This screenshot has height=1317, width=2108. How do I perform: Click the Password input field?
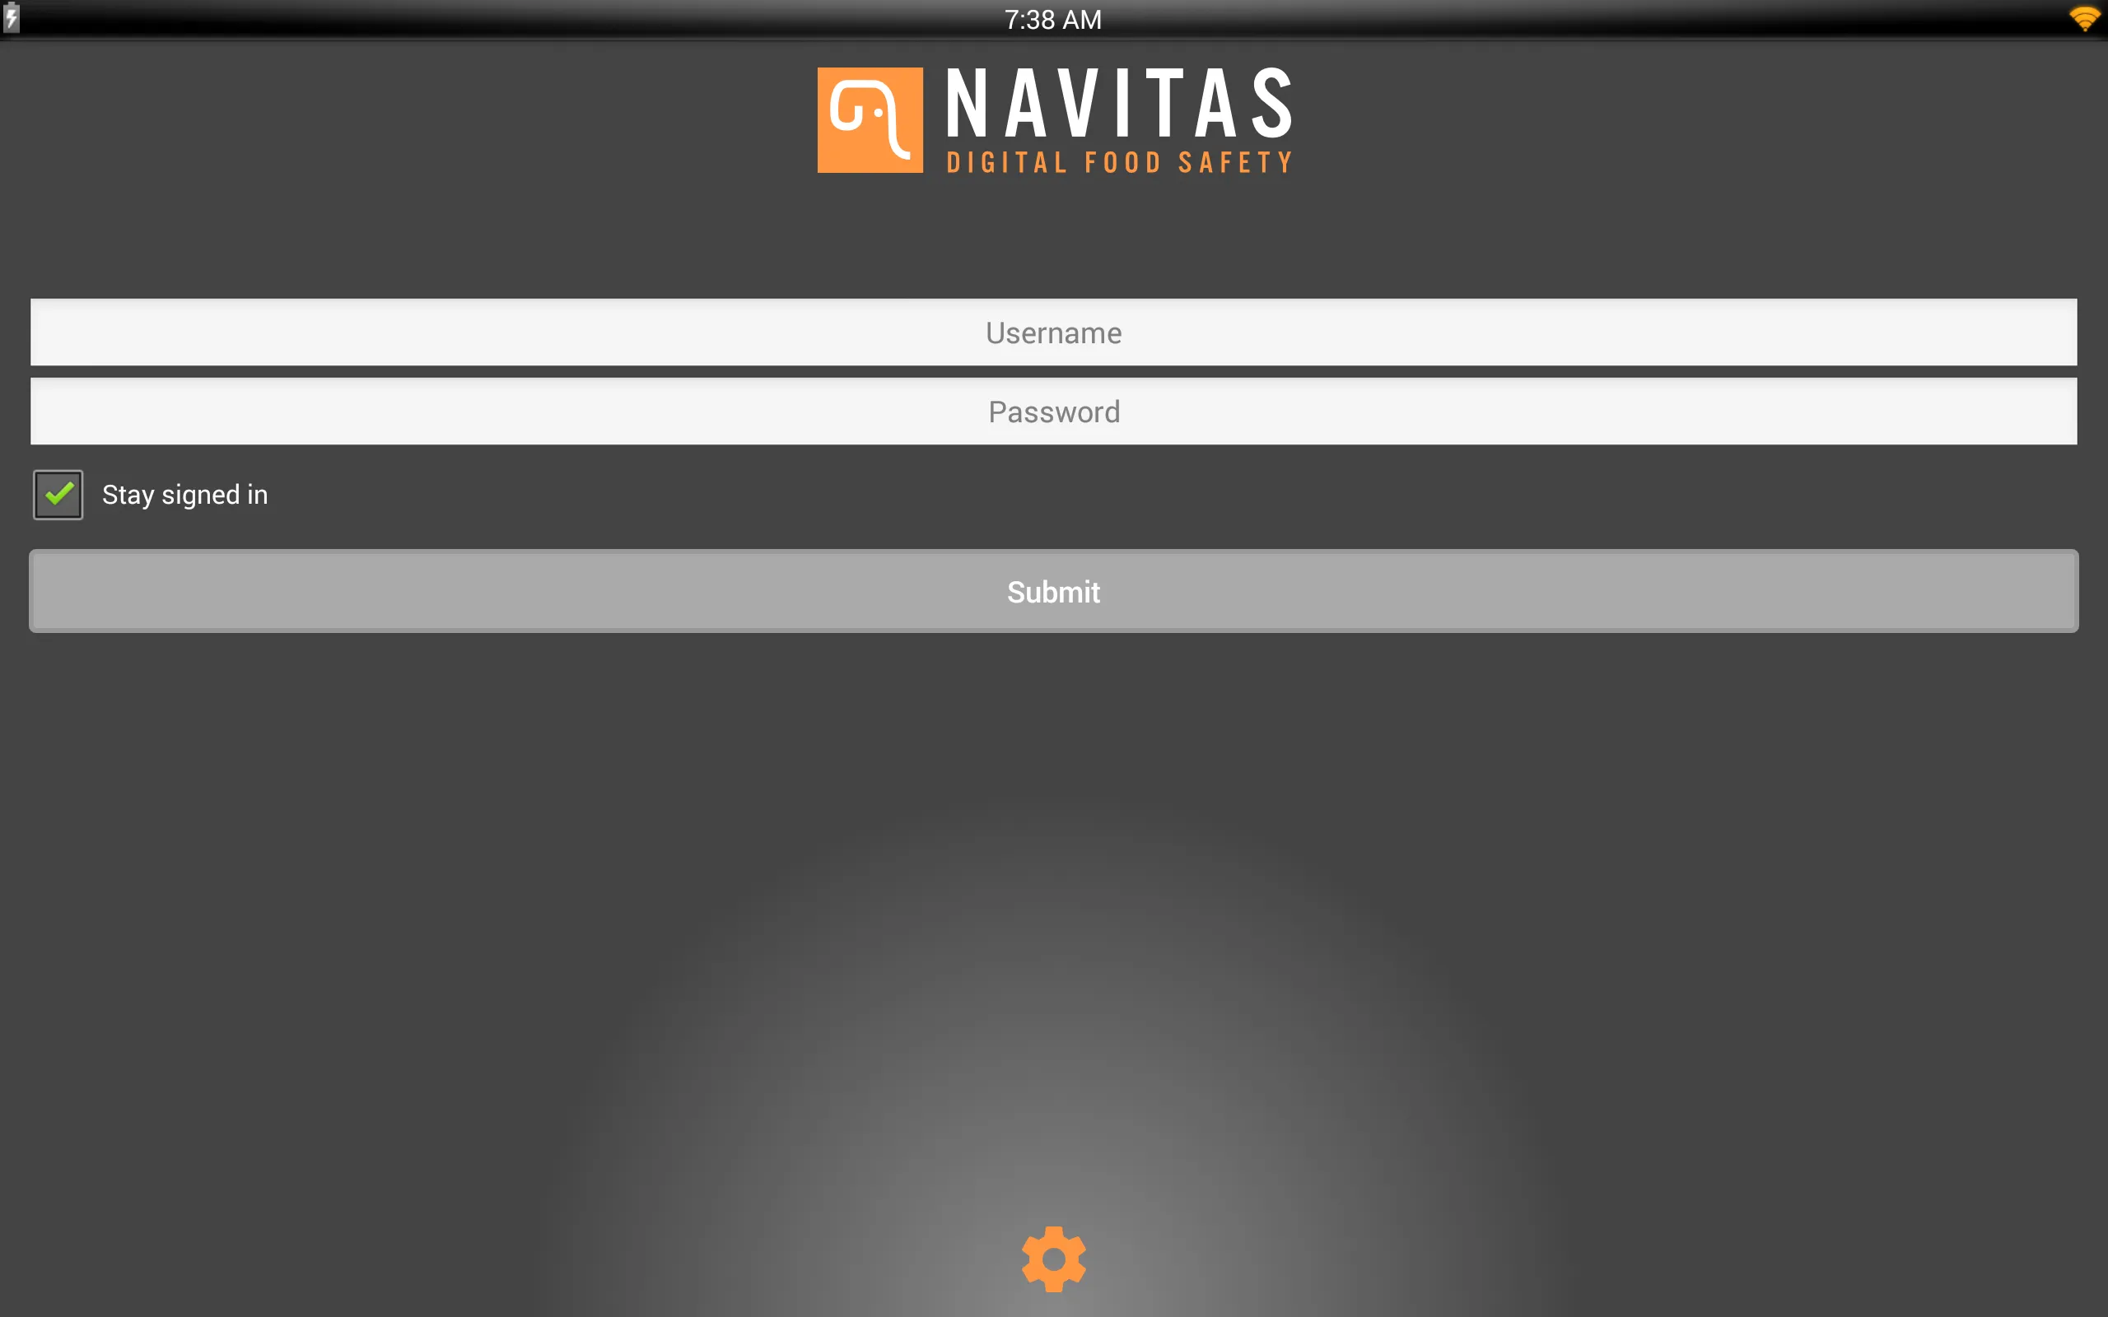coord(1053,412)
